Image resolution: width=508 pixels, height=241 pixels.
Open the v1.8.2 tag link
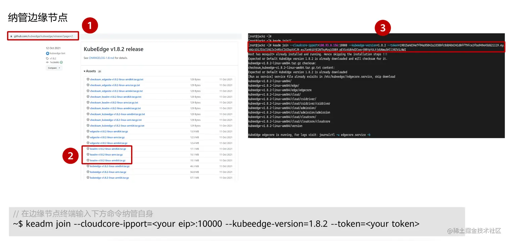(53, 58)
